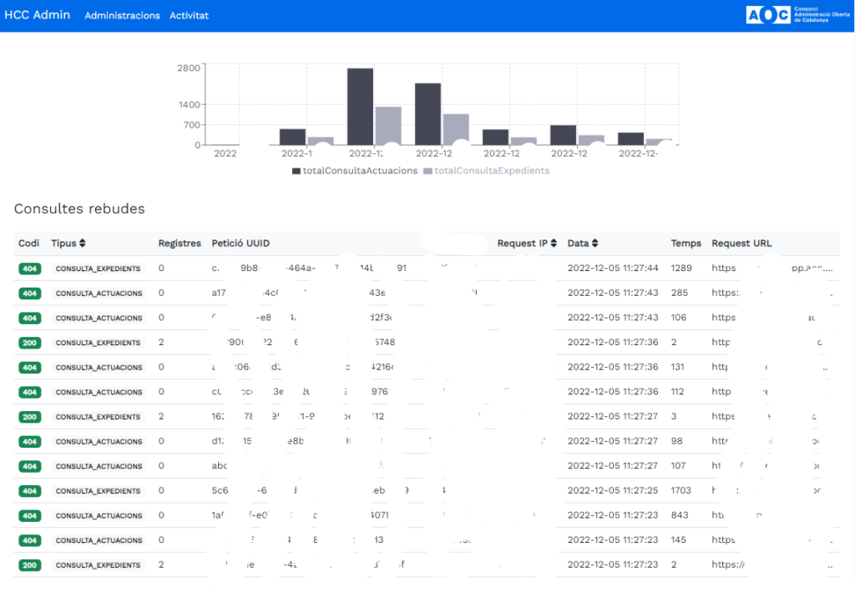Click the HCC Admin brand title
855x602 pixels.
[38, 15]
